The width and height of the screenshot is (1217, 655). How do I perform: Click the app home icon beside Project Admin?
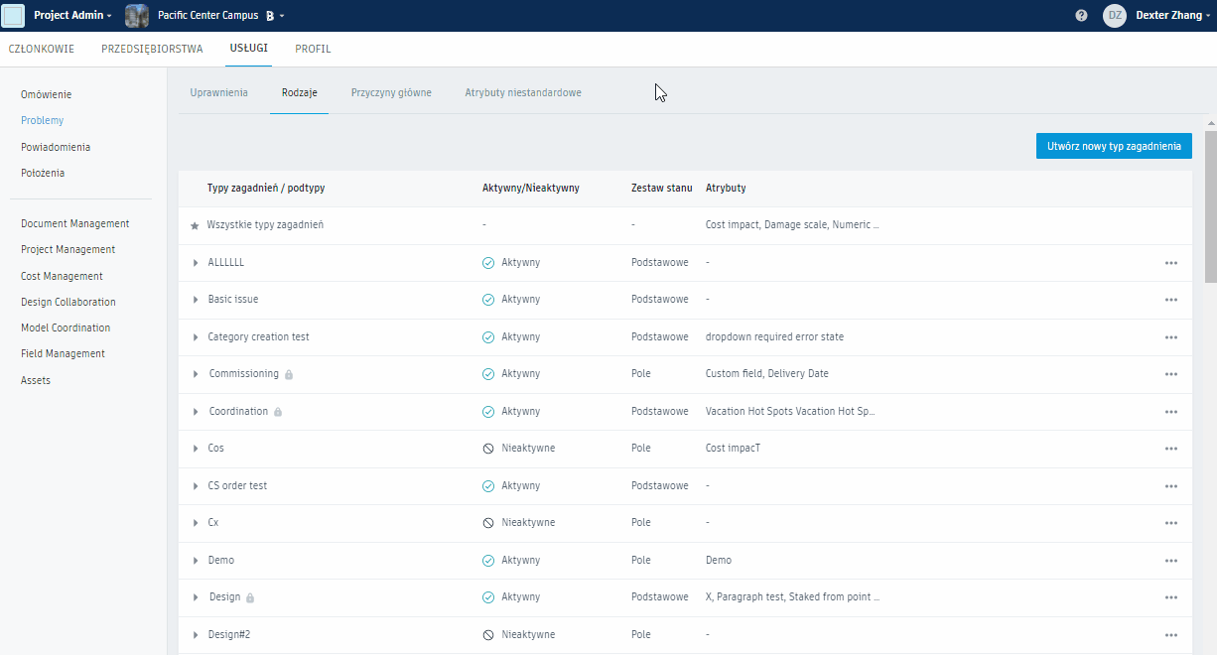[14, 16]
